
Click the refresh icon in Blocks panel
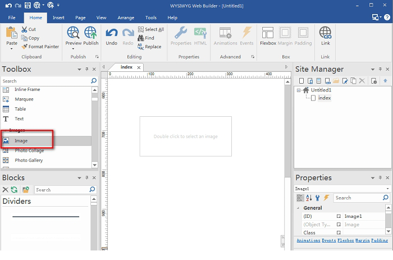[x=14, y=190]
